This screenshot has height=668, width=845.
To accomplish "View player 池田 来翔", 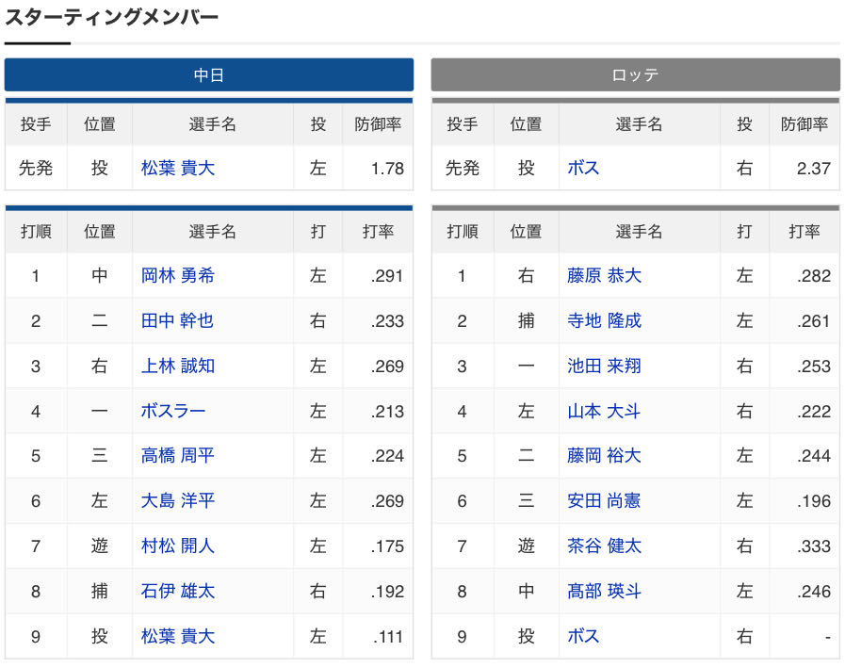I will coord(604,367).
